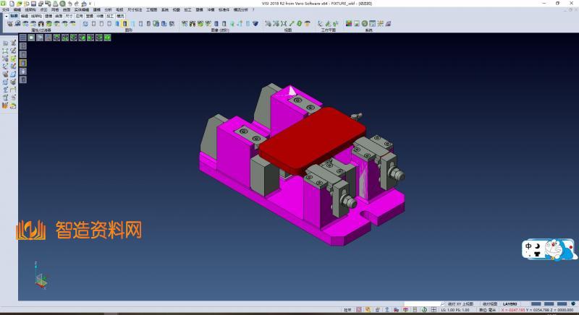Open the 分析 menu
Image resolution: width=579 pixels, height=315 pixels.
(108, 9)
